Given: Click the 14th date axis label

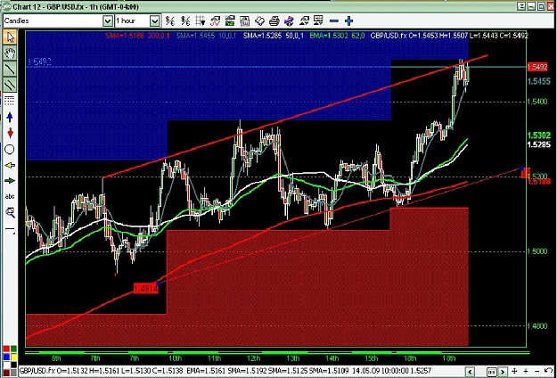Looking at the screenshot, I should (332, 358).
